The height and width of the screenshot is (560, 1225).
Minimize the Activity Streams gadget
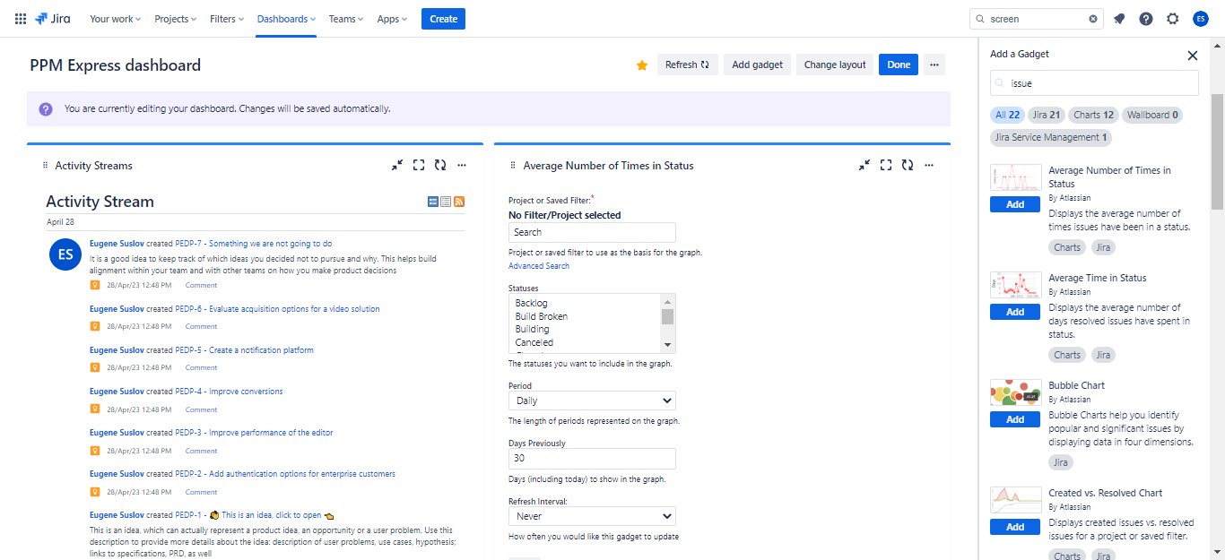pyautogui.click(x=397, y=165)
